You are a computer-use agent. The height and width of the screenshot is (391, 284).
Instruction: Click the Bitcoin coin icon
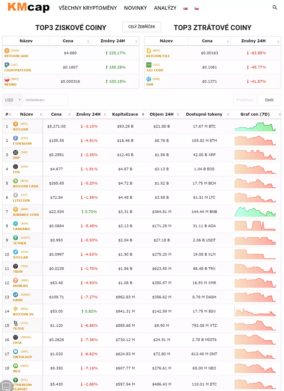click(16, 124)
